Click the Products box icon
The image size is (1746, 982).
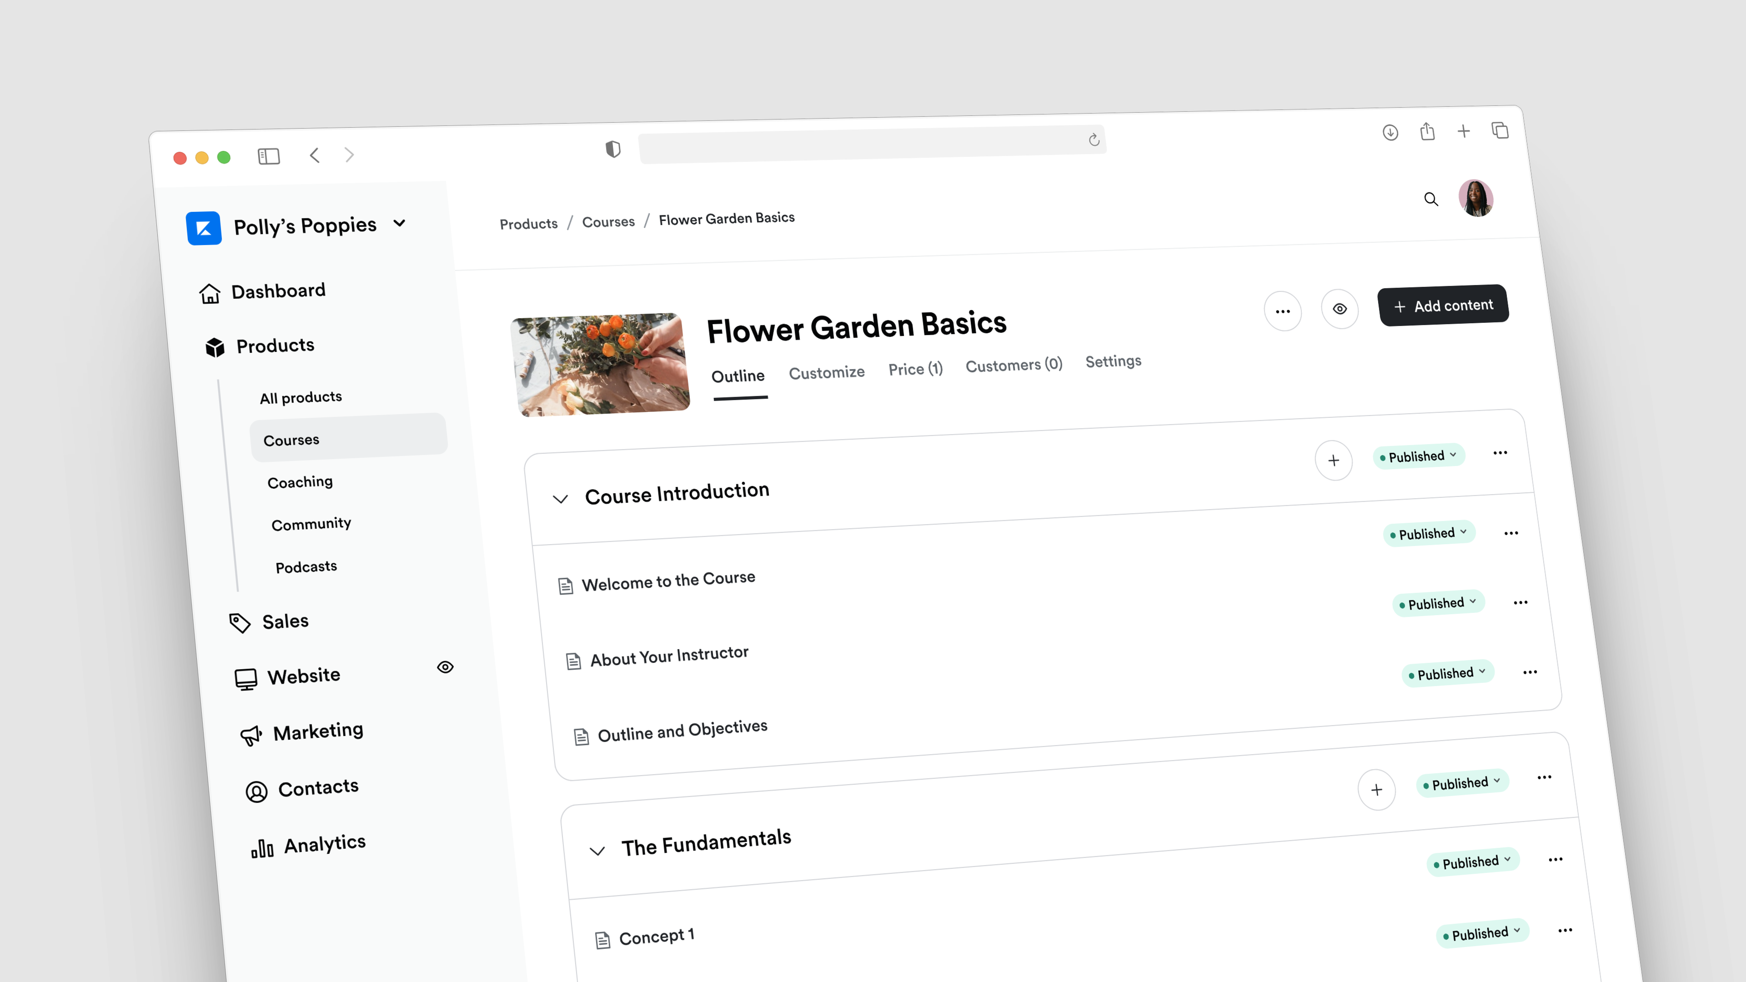coord(215,347)
